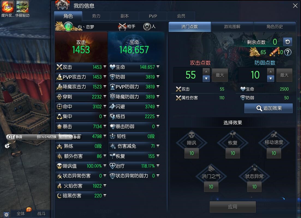This screenshot has width=301, height=218.
Task: Click the 追加效果 search button
Action: coord(268,108)
